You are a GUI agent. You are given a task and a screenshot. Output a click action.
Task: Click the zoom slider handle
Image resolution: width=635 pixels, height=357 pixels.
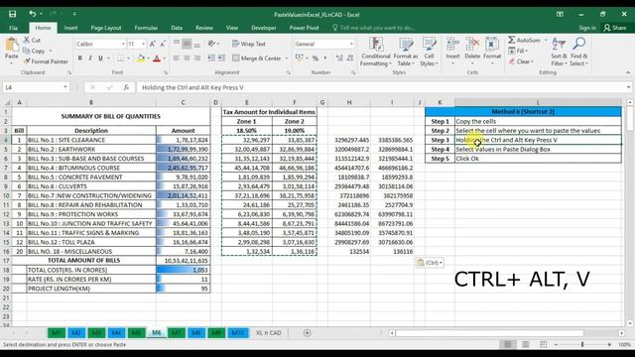582,344
